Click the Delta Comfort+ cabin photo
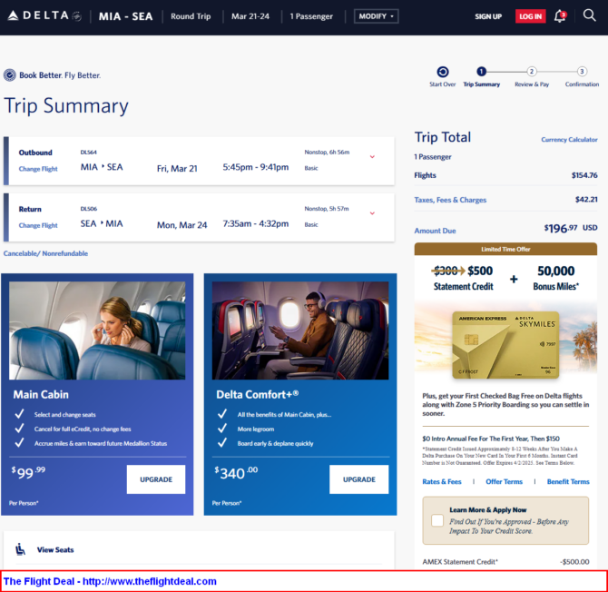The width and height of the screenshot is (608, 592). [x=300, y=331]
